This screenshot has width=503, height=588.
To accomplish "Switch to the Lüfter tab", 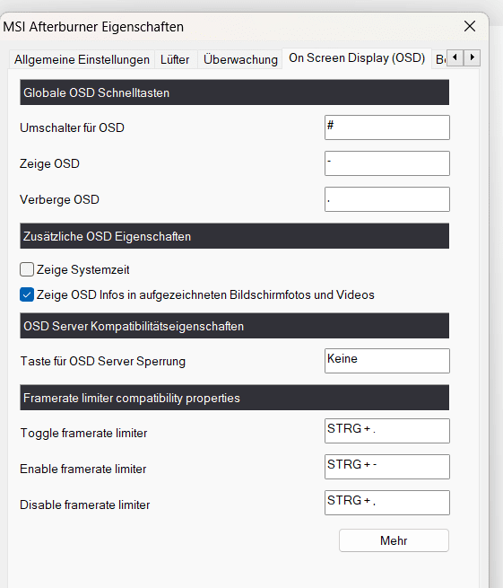I will 175,59.
